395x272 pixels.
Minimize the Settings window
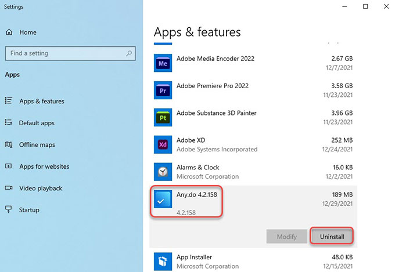pos(344,6)
